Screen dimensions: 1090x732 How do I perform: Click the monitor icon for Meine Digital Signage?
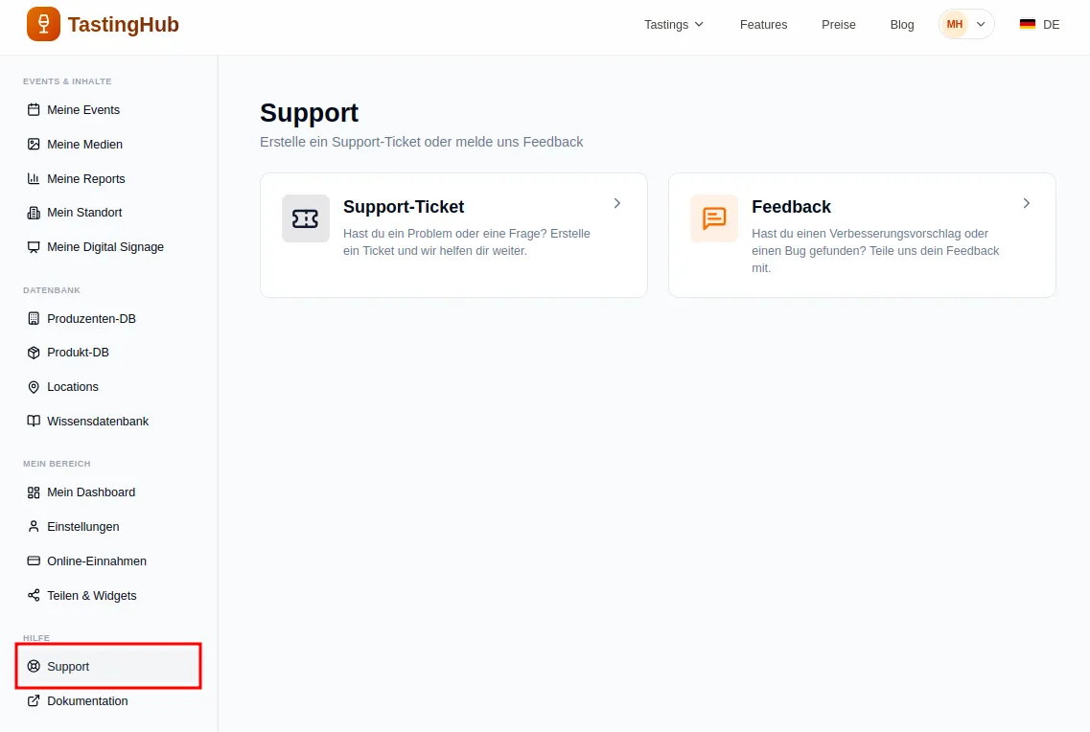(34, 247)
